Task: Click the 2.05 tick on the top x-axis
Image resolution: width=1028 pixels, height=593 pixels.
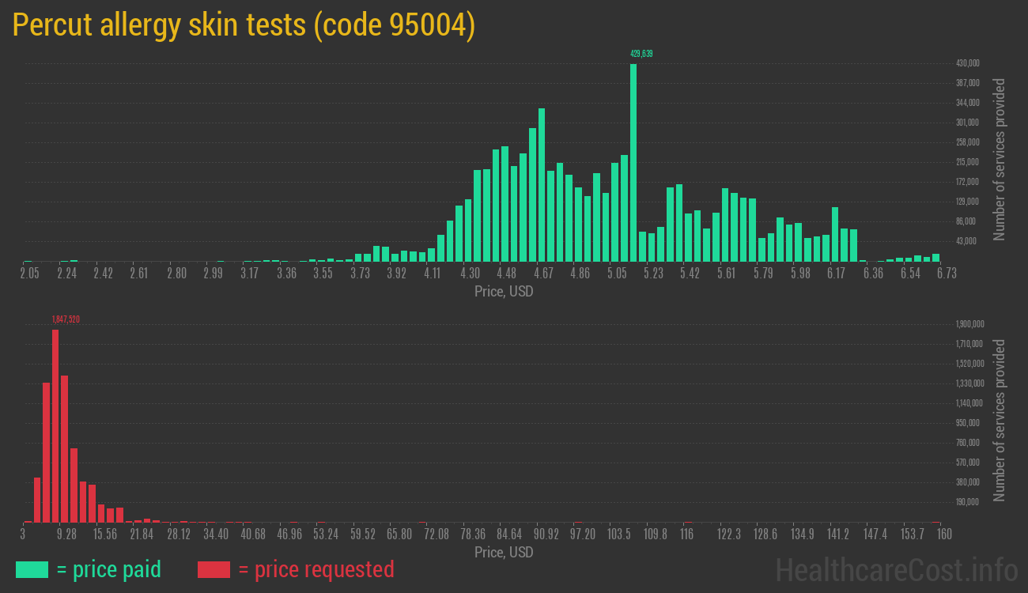Action: click(29, 274)
